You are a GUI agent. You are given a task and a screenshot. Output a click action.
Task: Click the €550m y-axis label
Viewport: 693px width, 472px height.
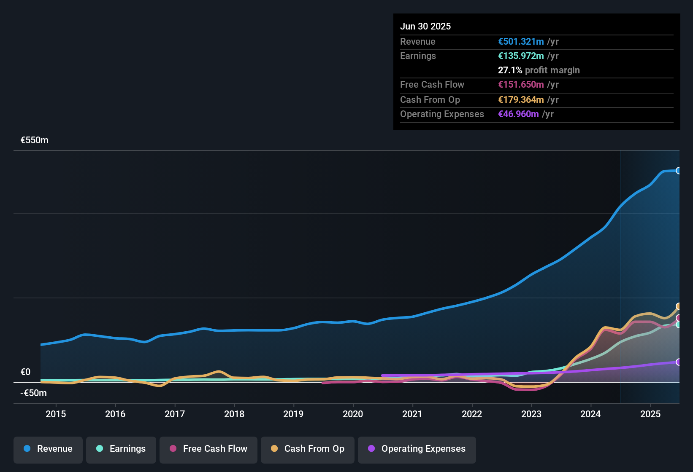point(34,140)
